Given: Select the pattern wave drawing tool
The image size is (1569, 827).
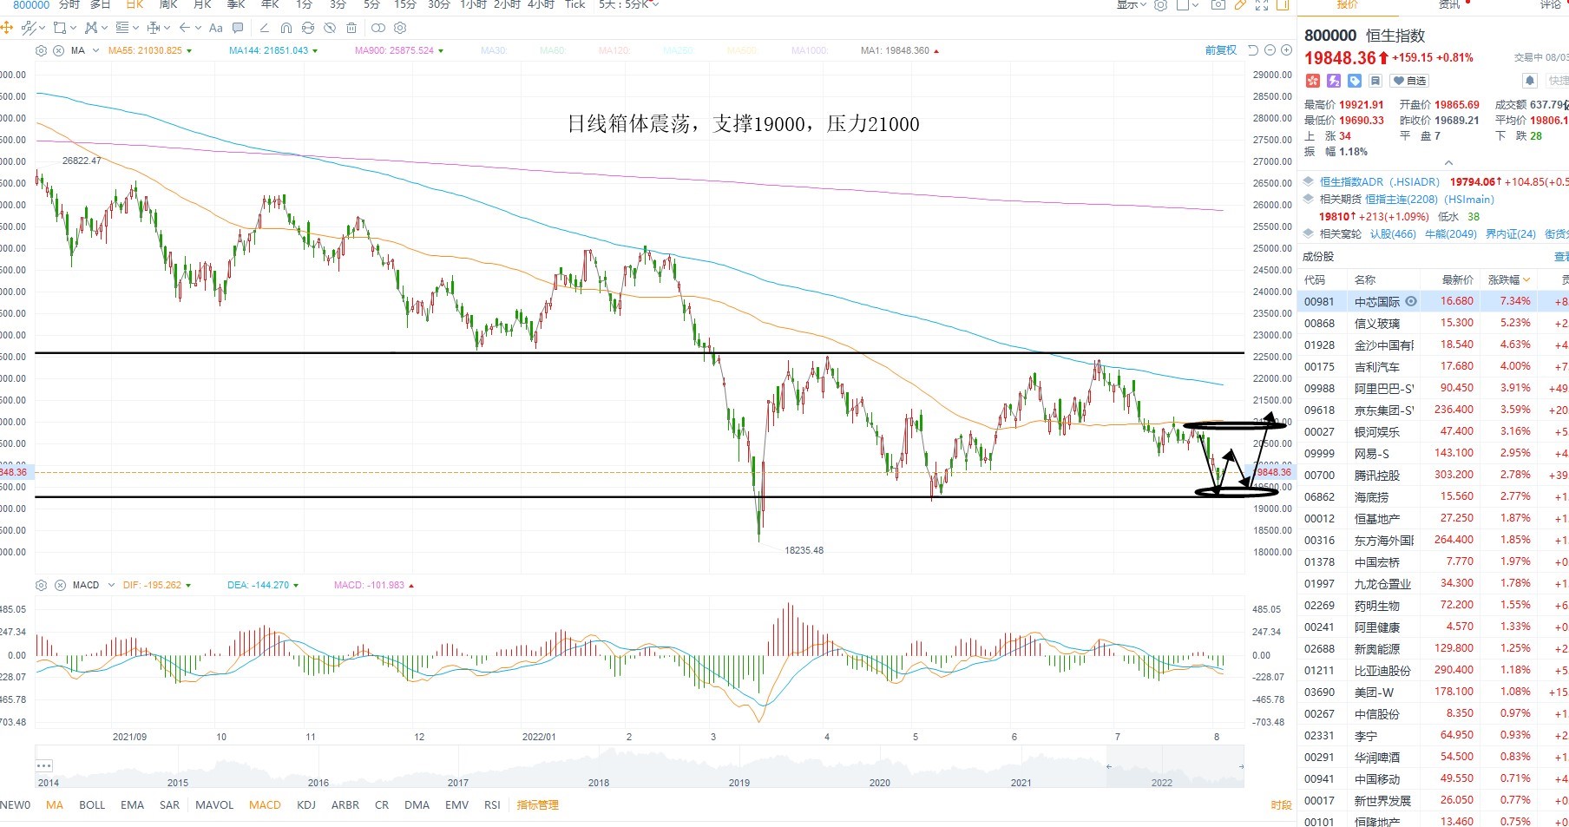Looking at the screenshot, I should click(91, 28).
